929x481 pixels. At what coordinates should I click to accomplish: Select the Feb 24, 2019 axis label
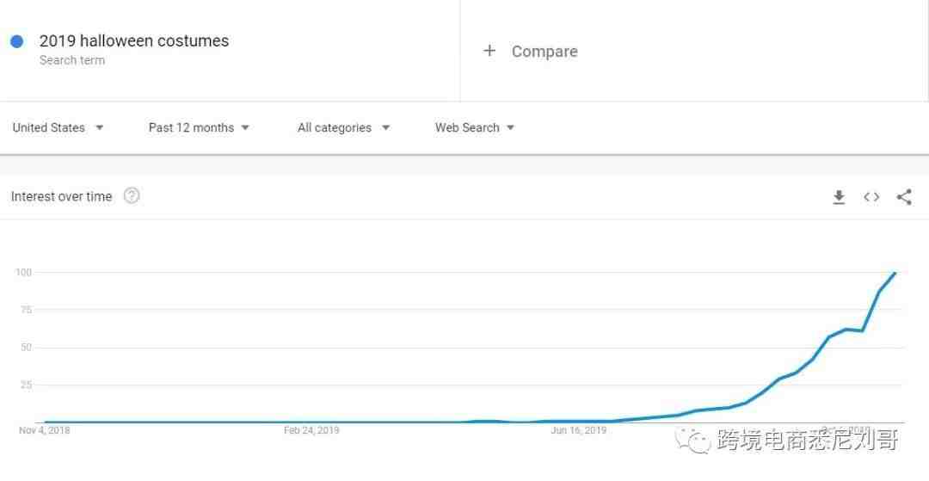coord(311,430)
